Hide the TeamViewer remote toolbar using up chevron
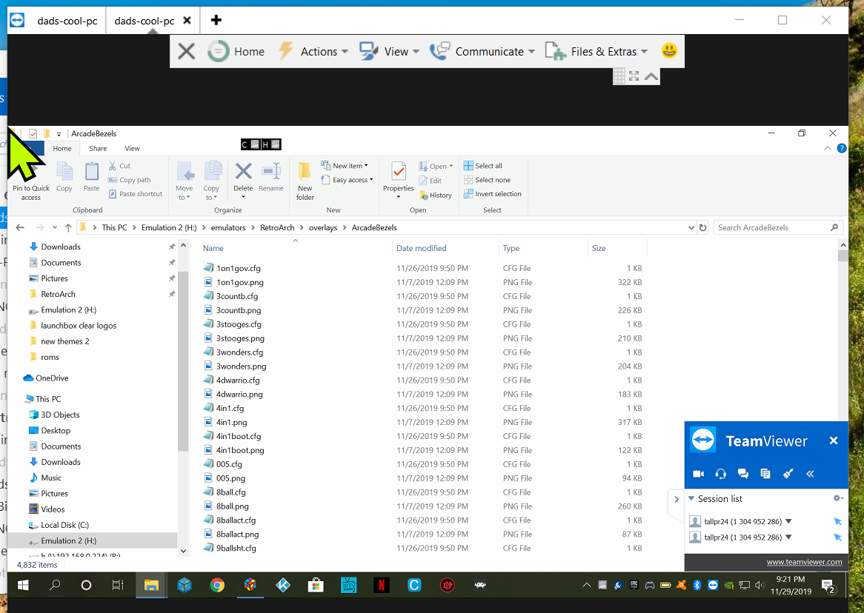 pyautogui.click(x=651, y=76)
